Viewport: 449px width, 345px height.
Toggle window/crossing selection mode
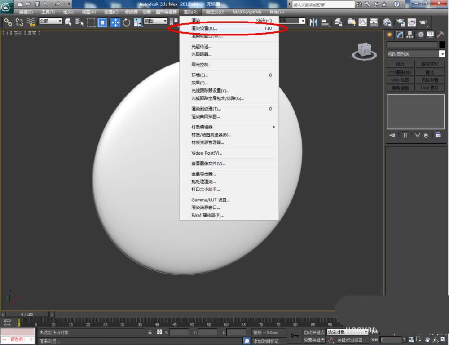pyautogui.click(x=102, y=22)
